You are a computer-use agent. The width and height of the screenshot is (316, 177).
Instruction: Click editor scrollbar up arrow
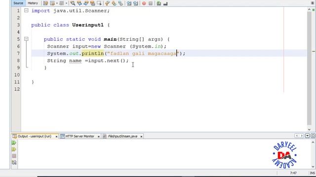[310, 10]
